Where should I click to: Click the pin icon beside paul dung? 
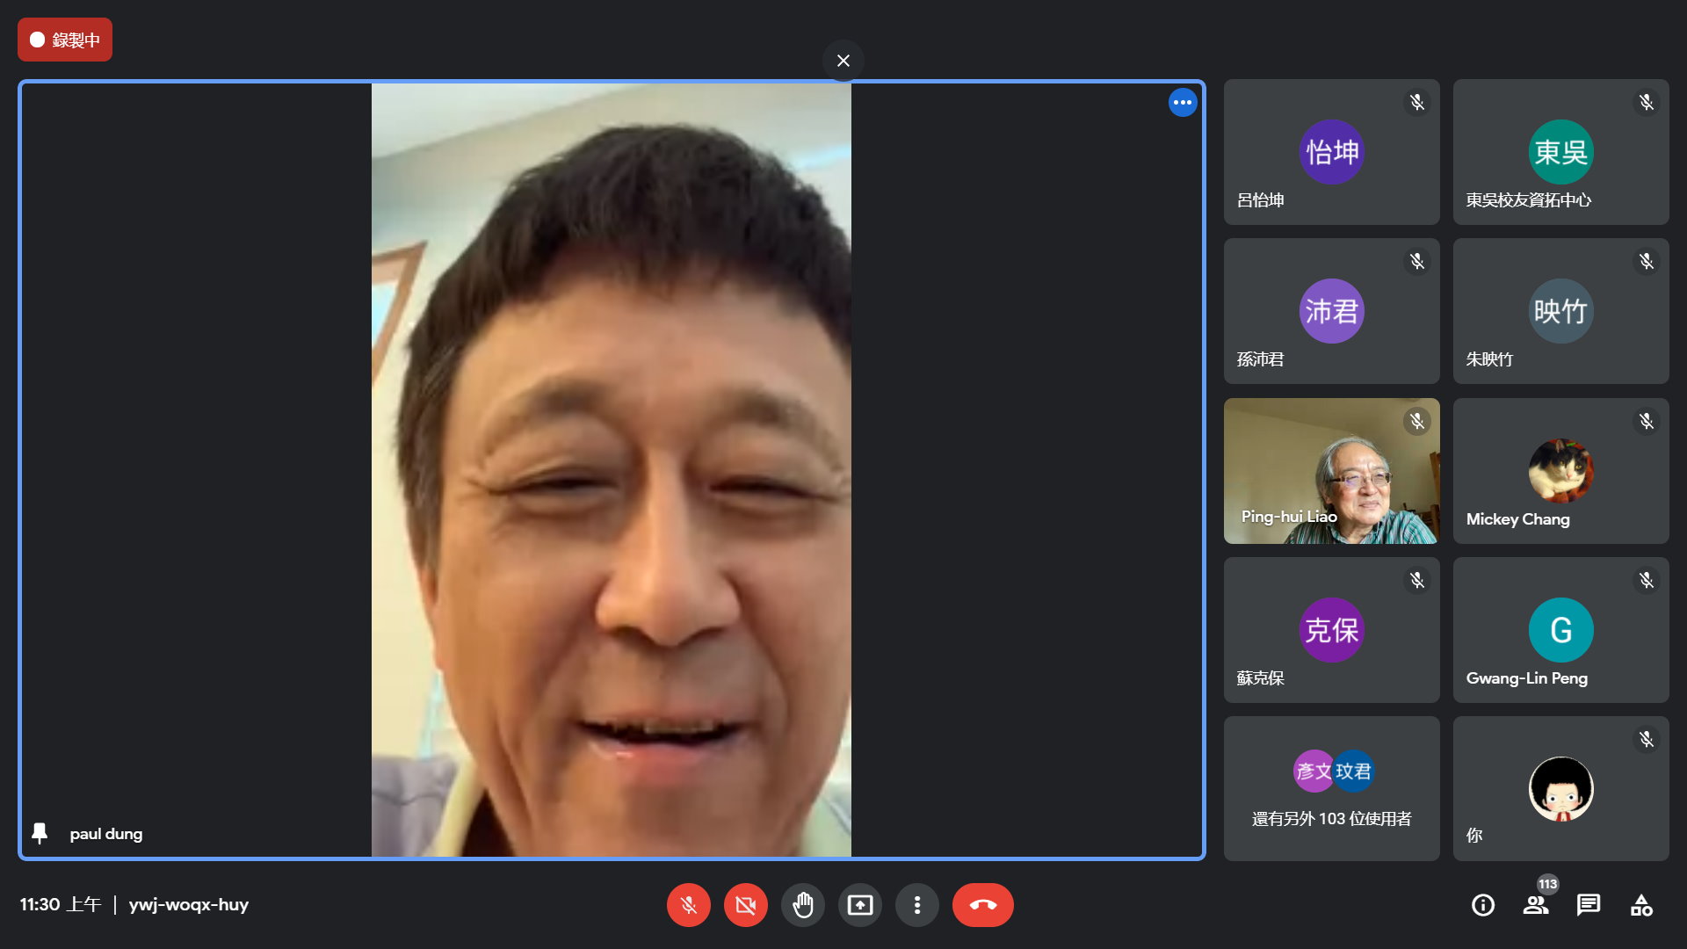(x=40, y=833)
